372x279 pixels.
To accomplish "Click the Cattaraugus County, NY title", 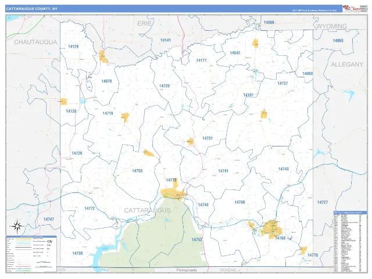I will (x=31, y=9).
